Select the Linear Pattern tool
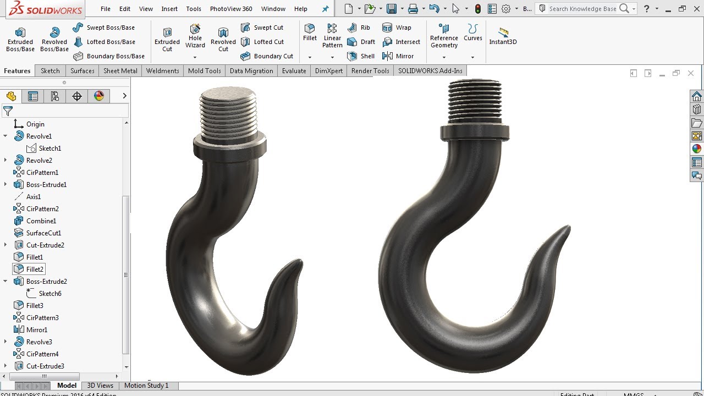Image resolution: width=704 pixels, height=396 pixels. pyautogui.click(x=332, y=36)
